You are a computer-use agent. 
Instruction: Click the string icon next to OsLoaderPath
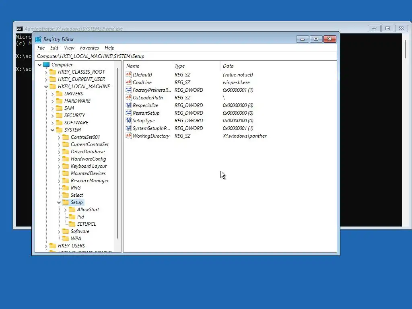[128, 97]
